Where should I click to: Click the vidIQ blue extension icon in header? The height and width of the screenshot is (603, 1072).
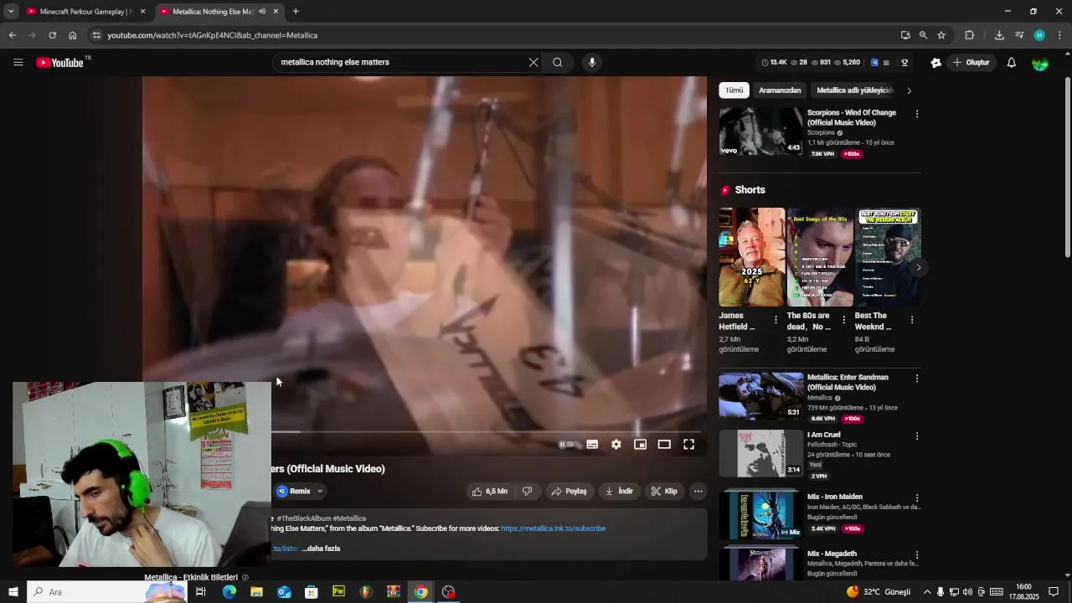coord(875,63)
